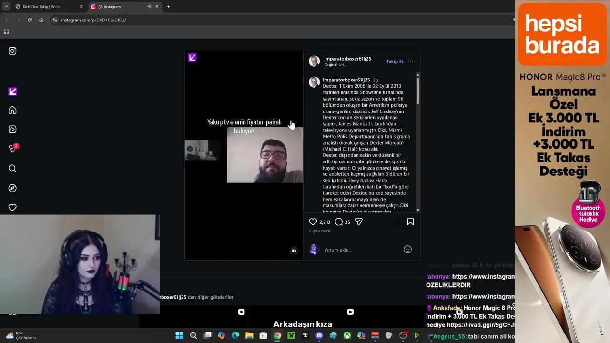Click the post author's header avatar
The width and height of the screenshot is (610, 343).
click(314, 61)
